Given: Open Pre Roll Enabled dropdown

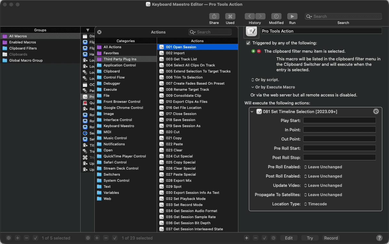Looking at the screenshot, I should 323,167.
